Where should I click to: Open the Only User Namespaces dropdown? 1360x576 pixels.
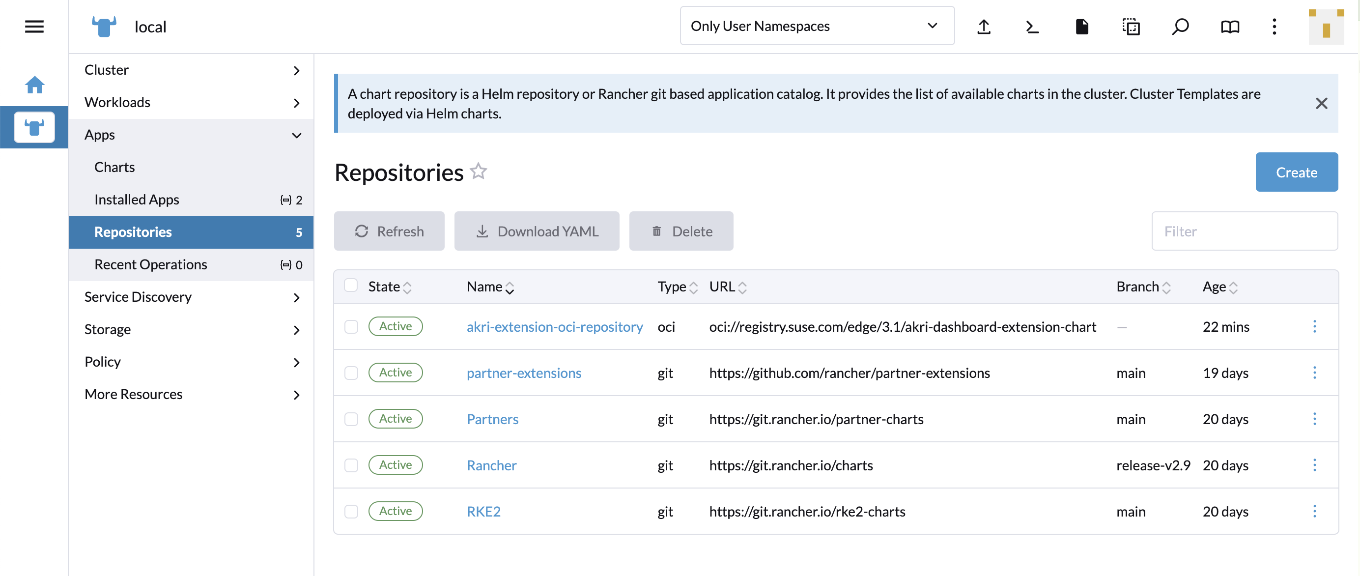coord(816,26)
